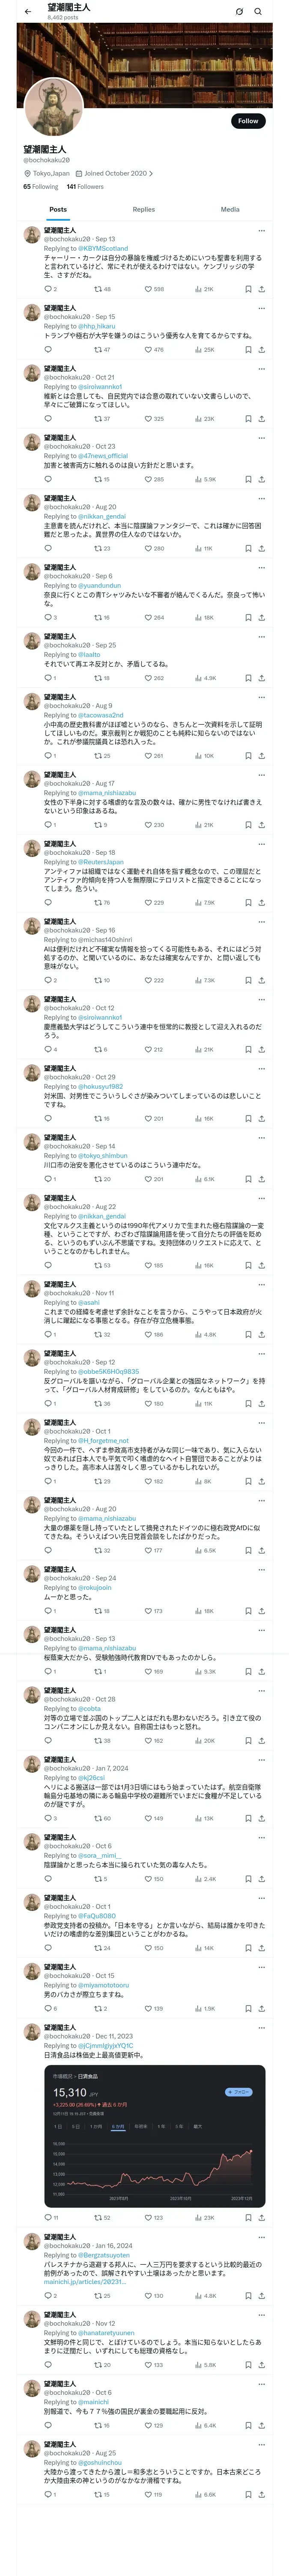Open more menu on the Dec 11, 2023 post
Viewport: 289px width, 2576px height.
click(x=261, y=2026)
